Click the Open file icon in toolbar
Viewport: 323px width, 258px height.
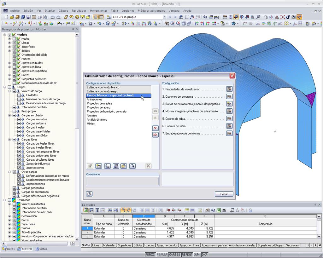12,17
